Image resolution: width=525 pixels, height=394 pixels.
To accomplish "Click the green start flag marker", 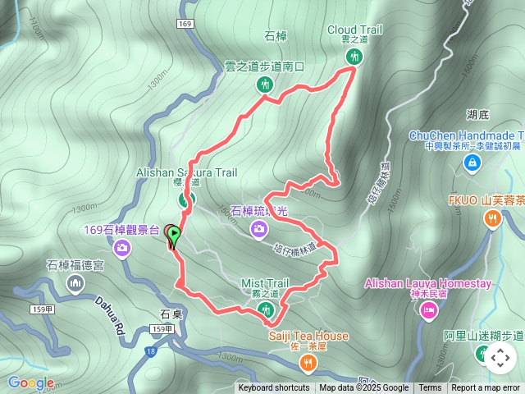I will tap(174, 236).
